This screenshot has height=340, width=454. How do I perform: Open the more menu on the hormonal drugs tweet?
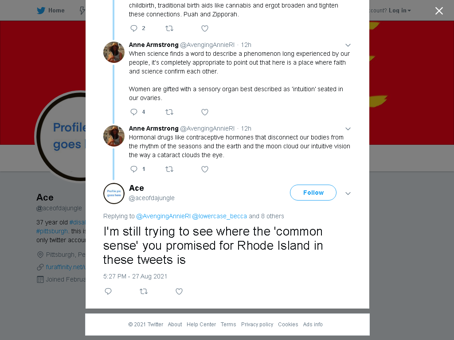coord(348,129)
